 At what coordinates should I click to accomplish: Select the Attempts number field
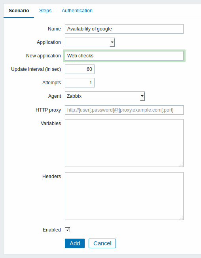80,83
